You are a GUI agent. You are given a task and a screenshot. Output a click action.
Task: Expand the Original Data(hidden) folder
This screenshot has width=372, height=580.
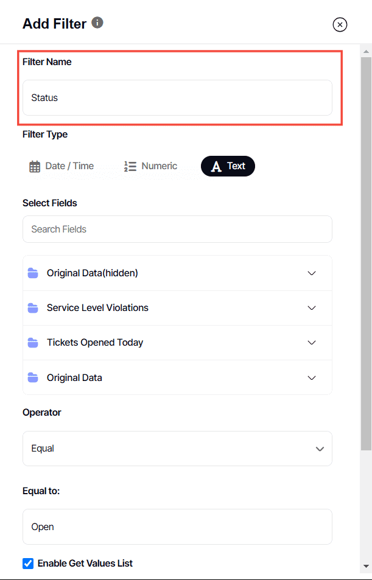pos(312,273)
